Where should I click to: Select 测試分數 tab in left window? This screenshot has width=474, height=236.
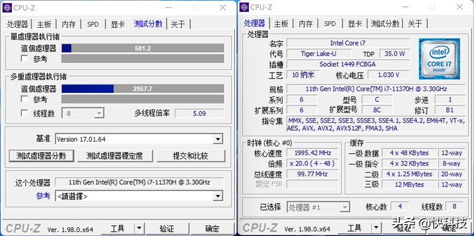[148, 24]
